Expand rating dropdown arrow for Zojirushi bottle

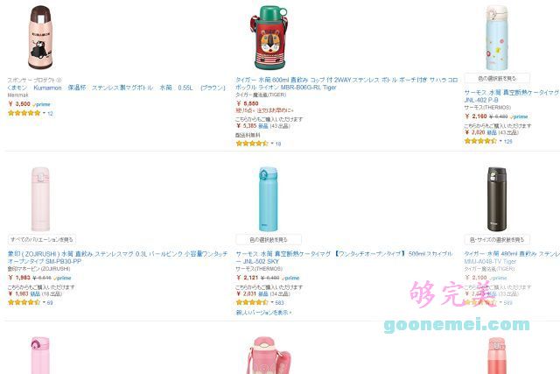click(x=44, y=302)
